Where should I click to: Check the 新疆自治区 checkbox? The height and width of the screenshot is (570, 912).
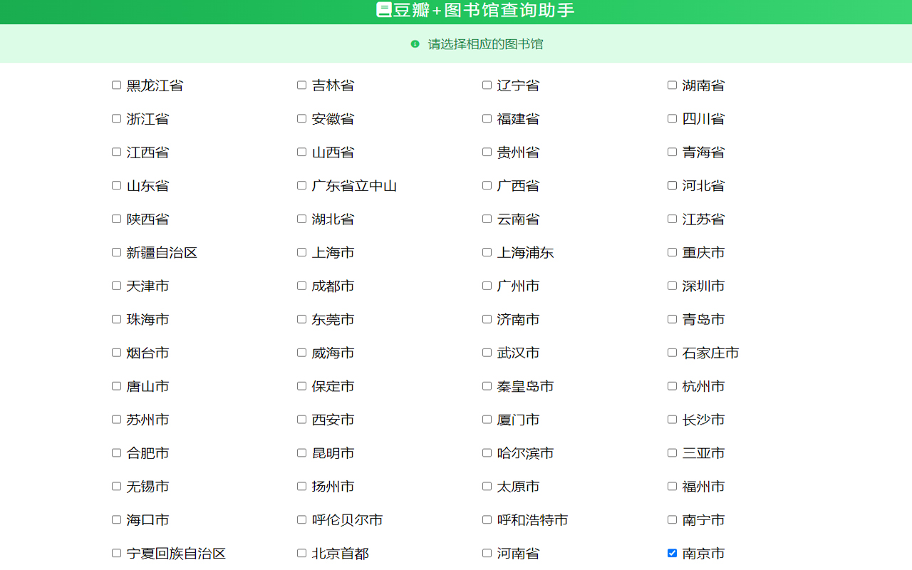(115, 252)
